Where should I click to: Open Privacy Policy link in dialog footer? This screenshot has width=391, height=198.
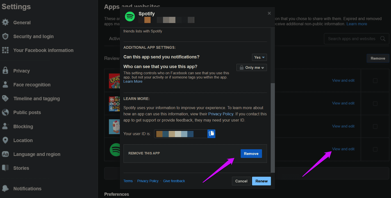148,181
